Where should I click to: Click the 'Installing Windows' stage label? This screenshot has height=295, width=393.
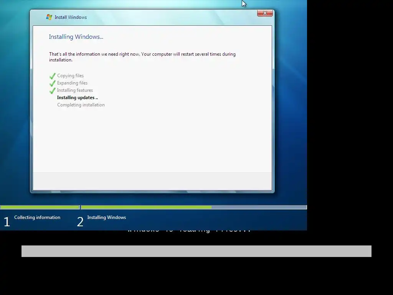tap(107, 217)
